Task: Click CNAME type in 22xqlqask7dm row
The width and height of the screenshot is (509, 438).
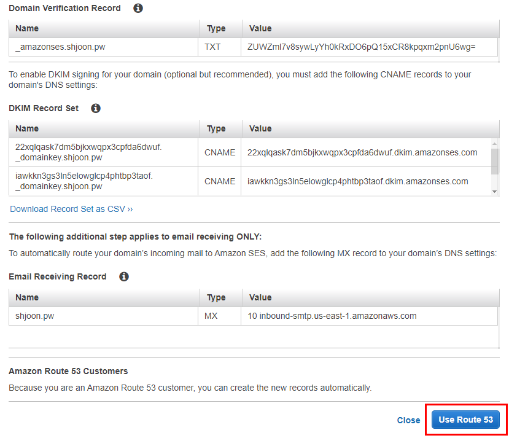Action: coord(219,152)
